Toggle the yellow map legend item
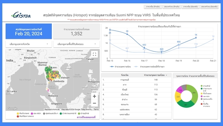Image resolution: width=223 pixels, height=126 pixels. [23, 113]
